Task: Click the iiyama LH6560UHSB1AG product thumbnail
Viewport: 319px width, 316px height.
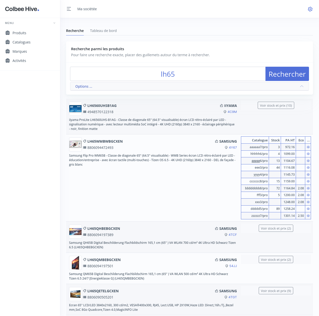Action: coord(75,109)
